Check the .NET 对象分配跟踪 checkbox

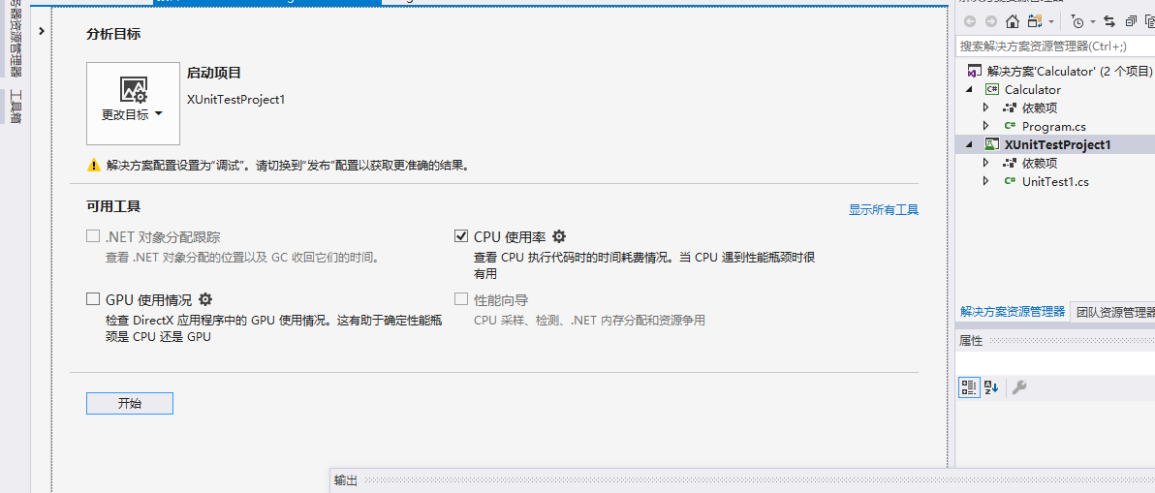click(93, 237)
